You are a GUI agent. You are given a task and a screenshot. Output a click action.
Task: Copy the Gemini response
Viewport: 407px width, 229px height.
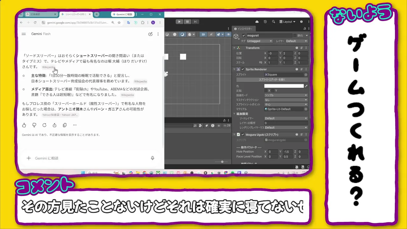click(65, 125)
